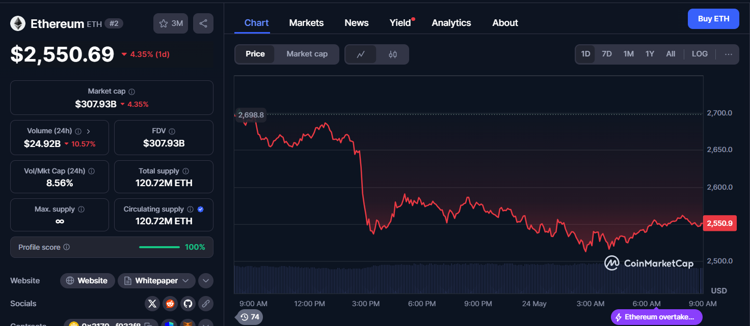
Task: Expand more website links chevron
Action: (x=206, y=281)
